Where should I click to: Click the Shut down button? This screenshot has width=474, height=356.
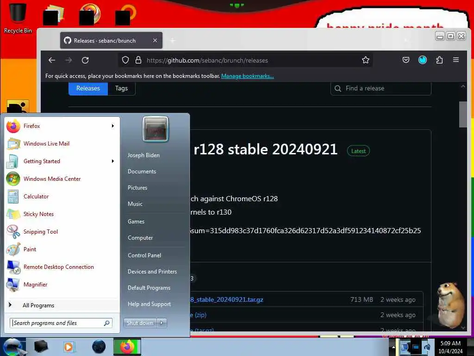140,323
